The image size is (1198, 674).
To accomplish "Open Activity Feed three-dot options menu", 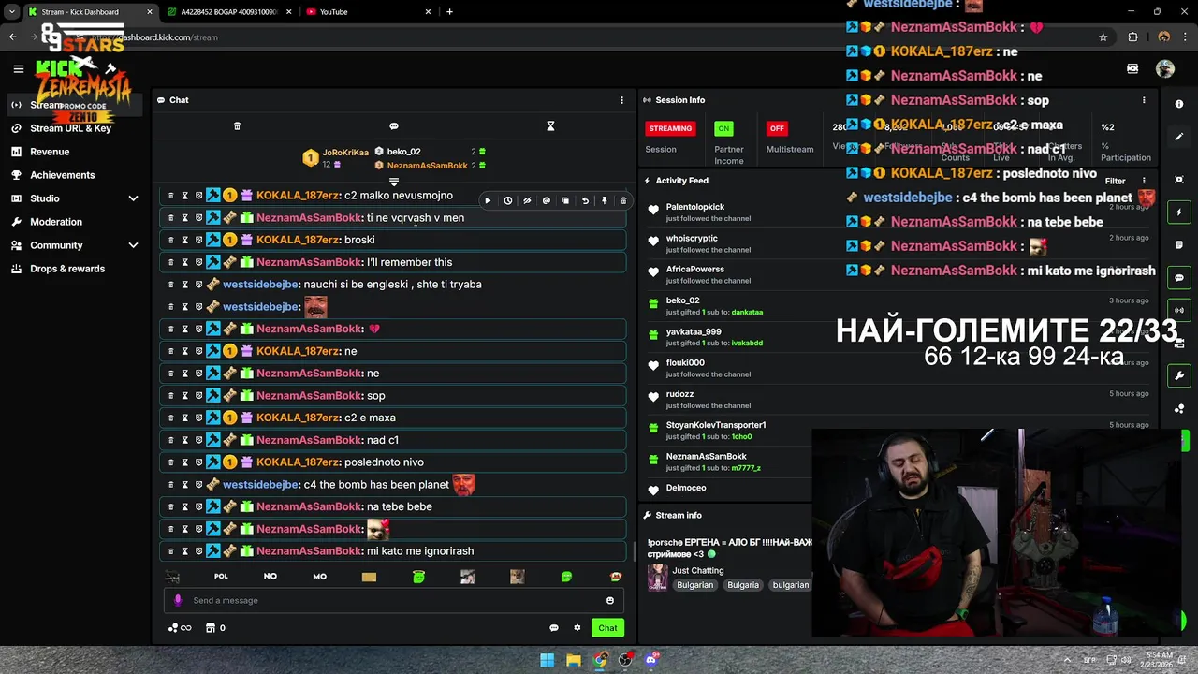I will coord(1144,181).
